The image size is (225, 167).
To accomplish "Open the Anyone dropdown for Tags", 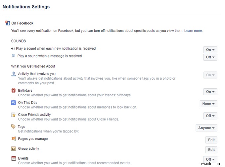I will point(206,128).
